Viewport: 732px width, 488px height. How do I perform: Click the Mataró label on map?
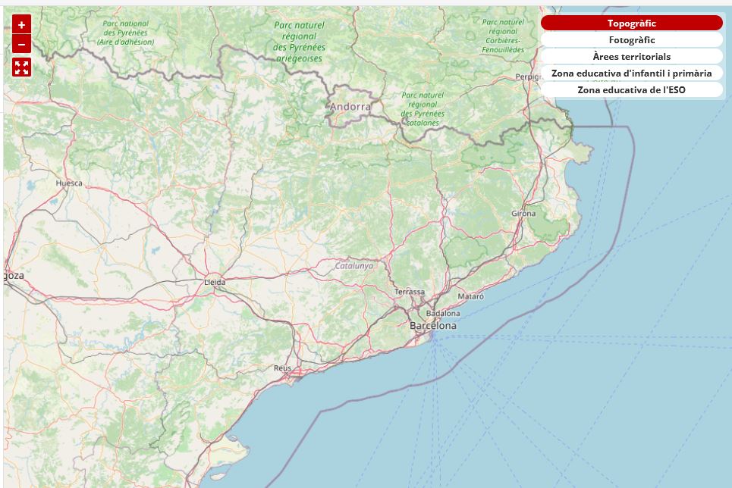pyautogui.click(x=470, y=296)
